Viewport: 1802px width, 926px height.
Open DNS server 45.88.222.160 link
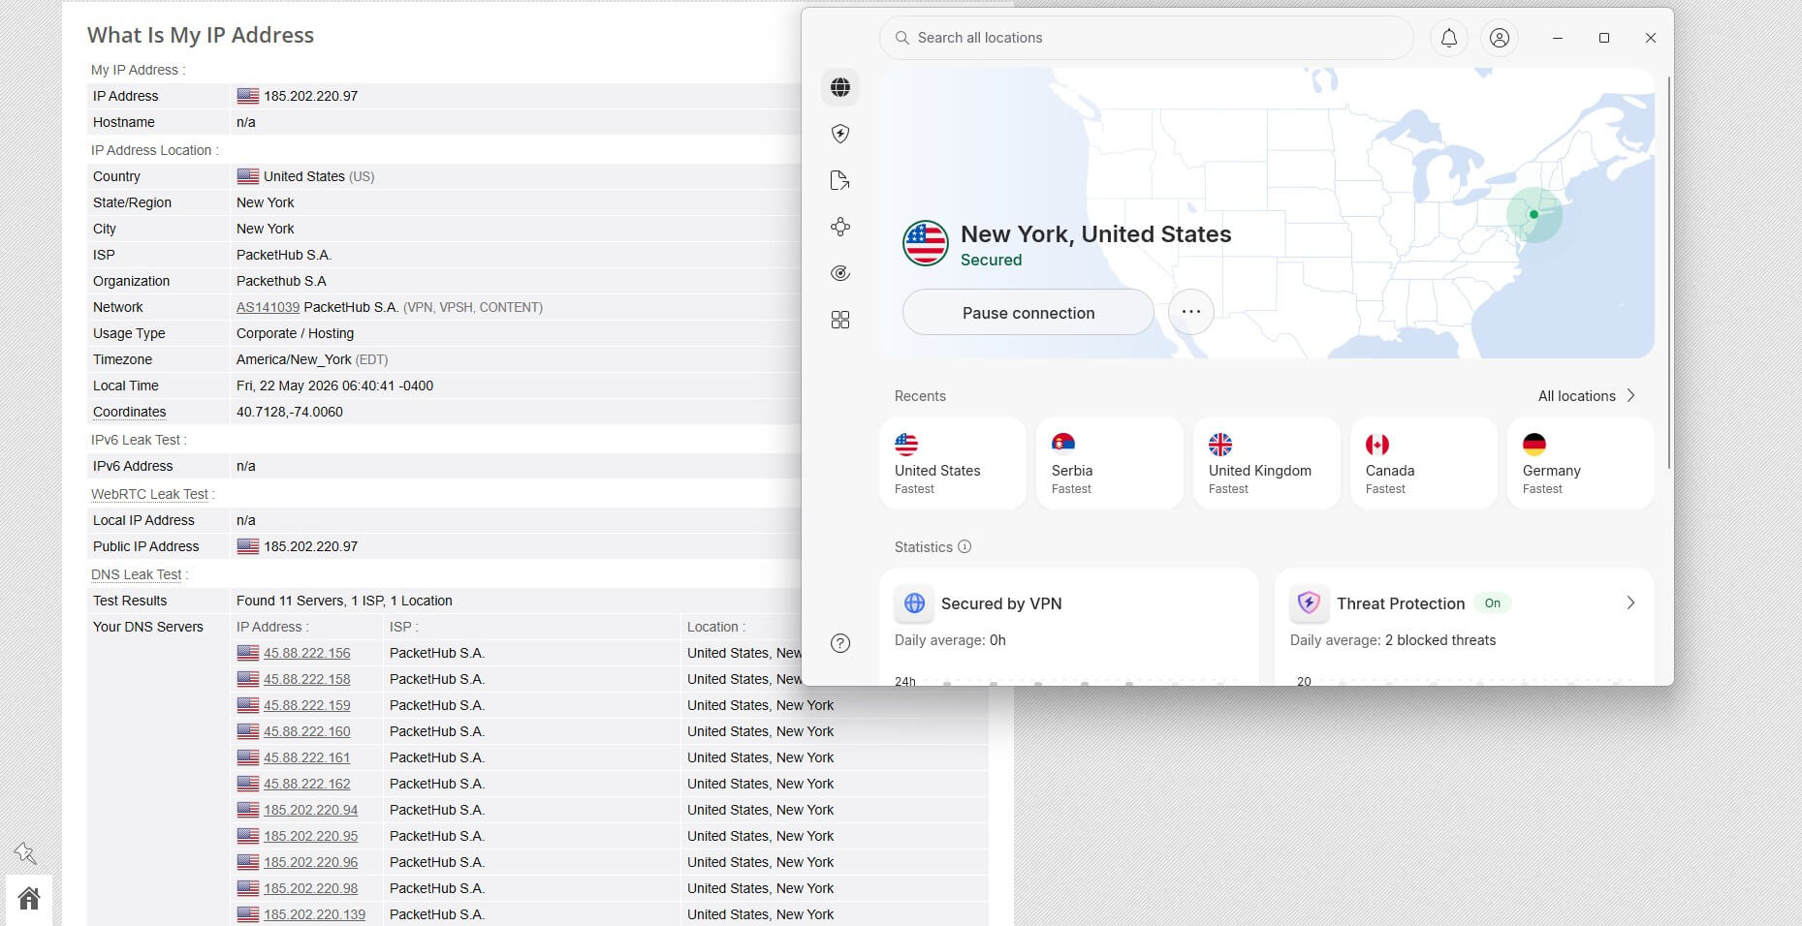click(x=307, y=731)
